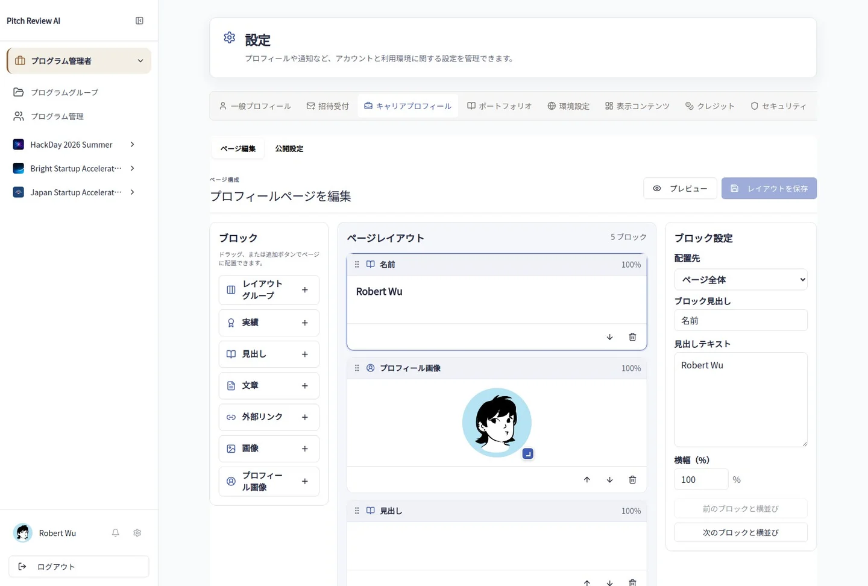Delete the 名前 block with trash icon
Viewport: 868px width, 586px height.
click(632, 337)
